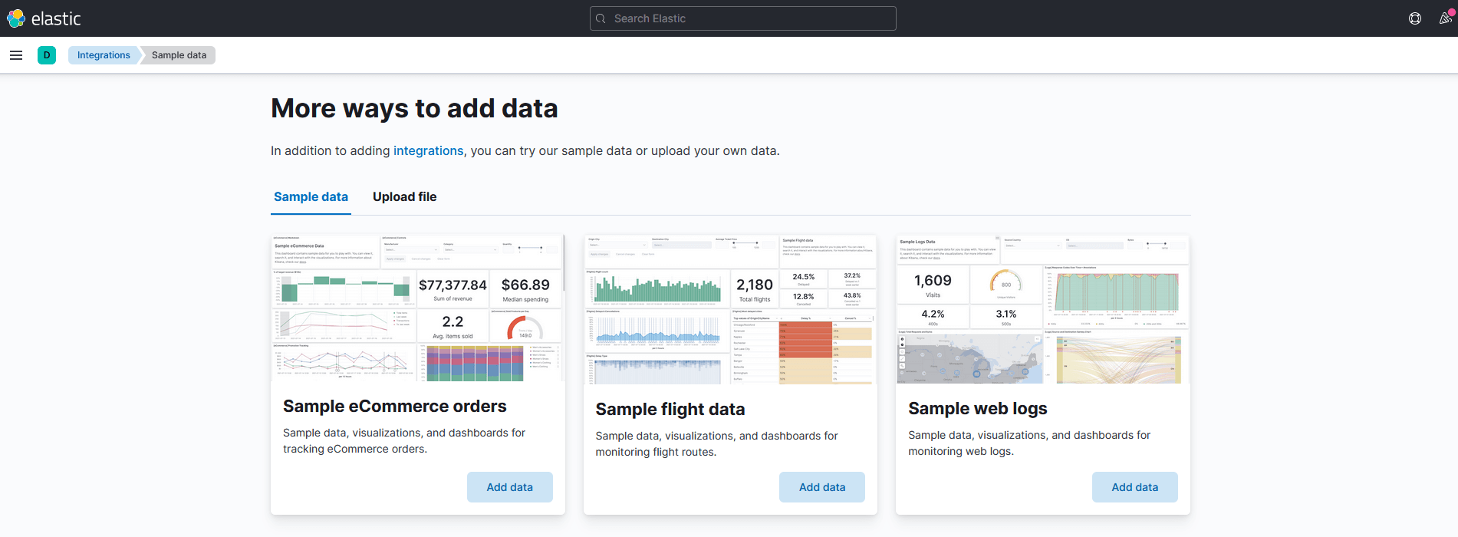Click the Sample data breadcrumb
Screen dimensions: 1458x537
(x=179, y=55)
